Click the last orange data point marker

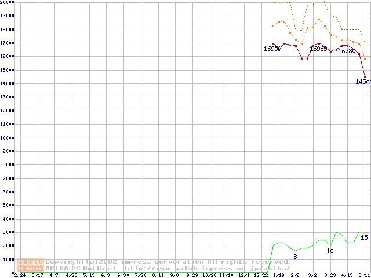pyautogui.click(x=365, y=58)
